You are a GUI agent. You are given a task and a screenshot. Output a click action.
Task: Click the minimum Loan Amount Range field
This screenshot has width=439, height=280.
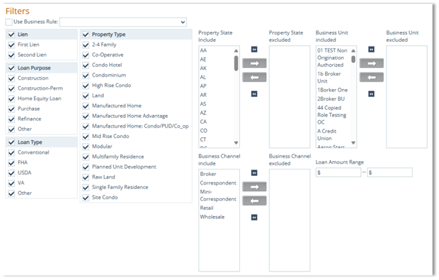click(x=338, y=173)
